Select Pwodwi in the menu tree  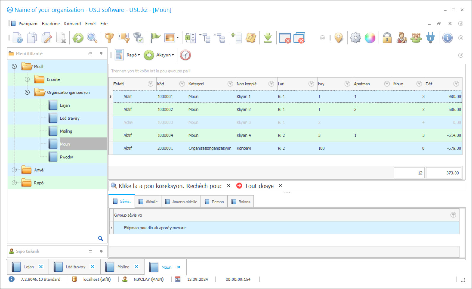[x=67, y=157]
